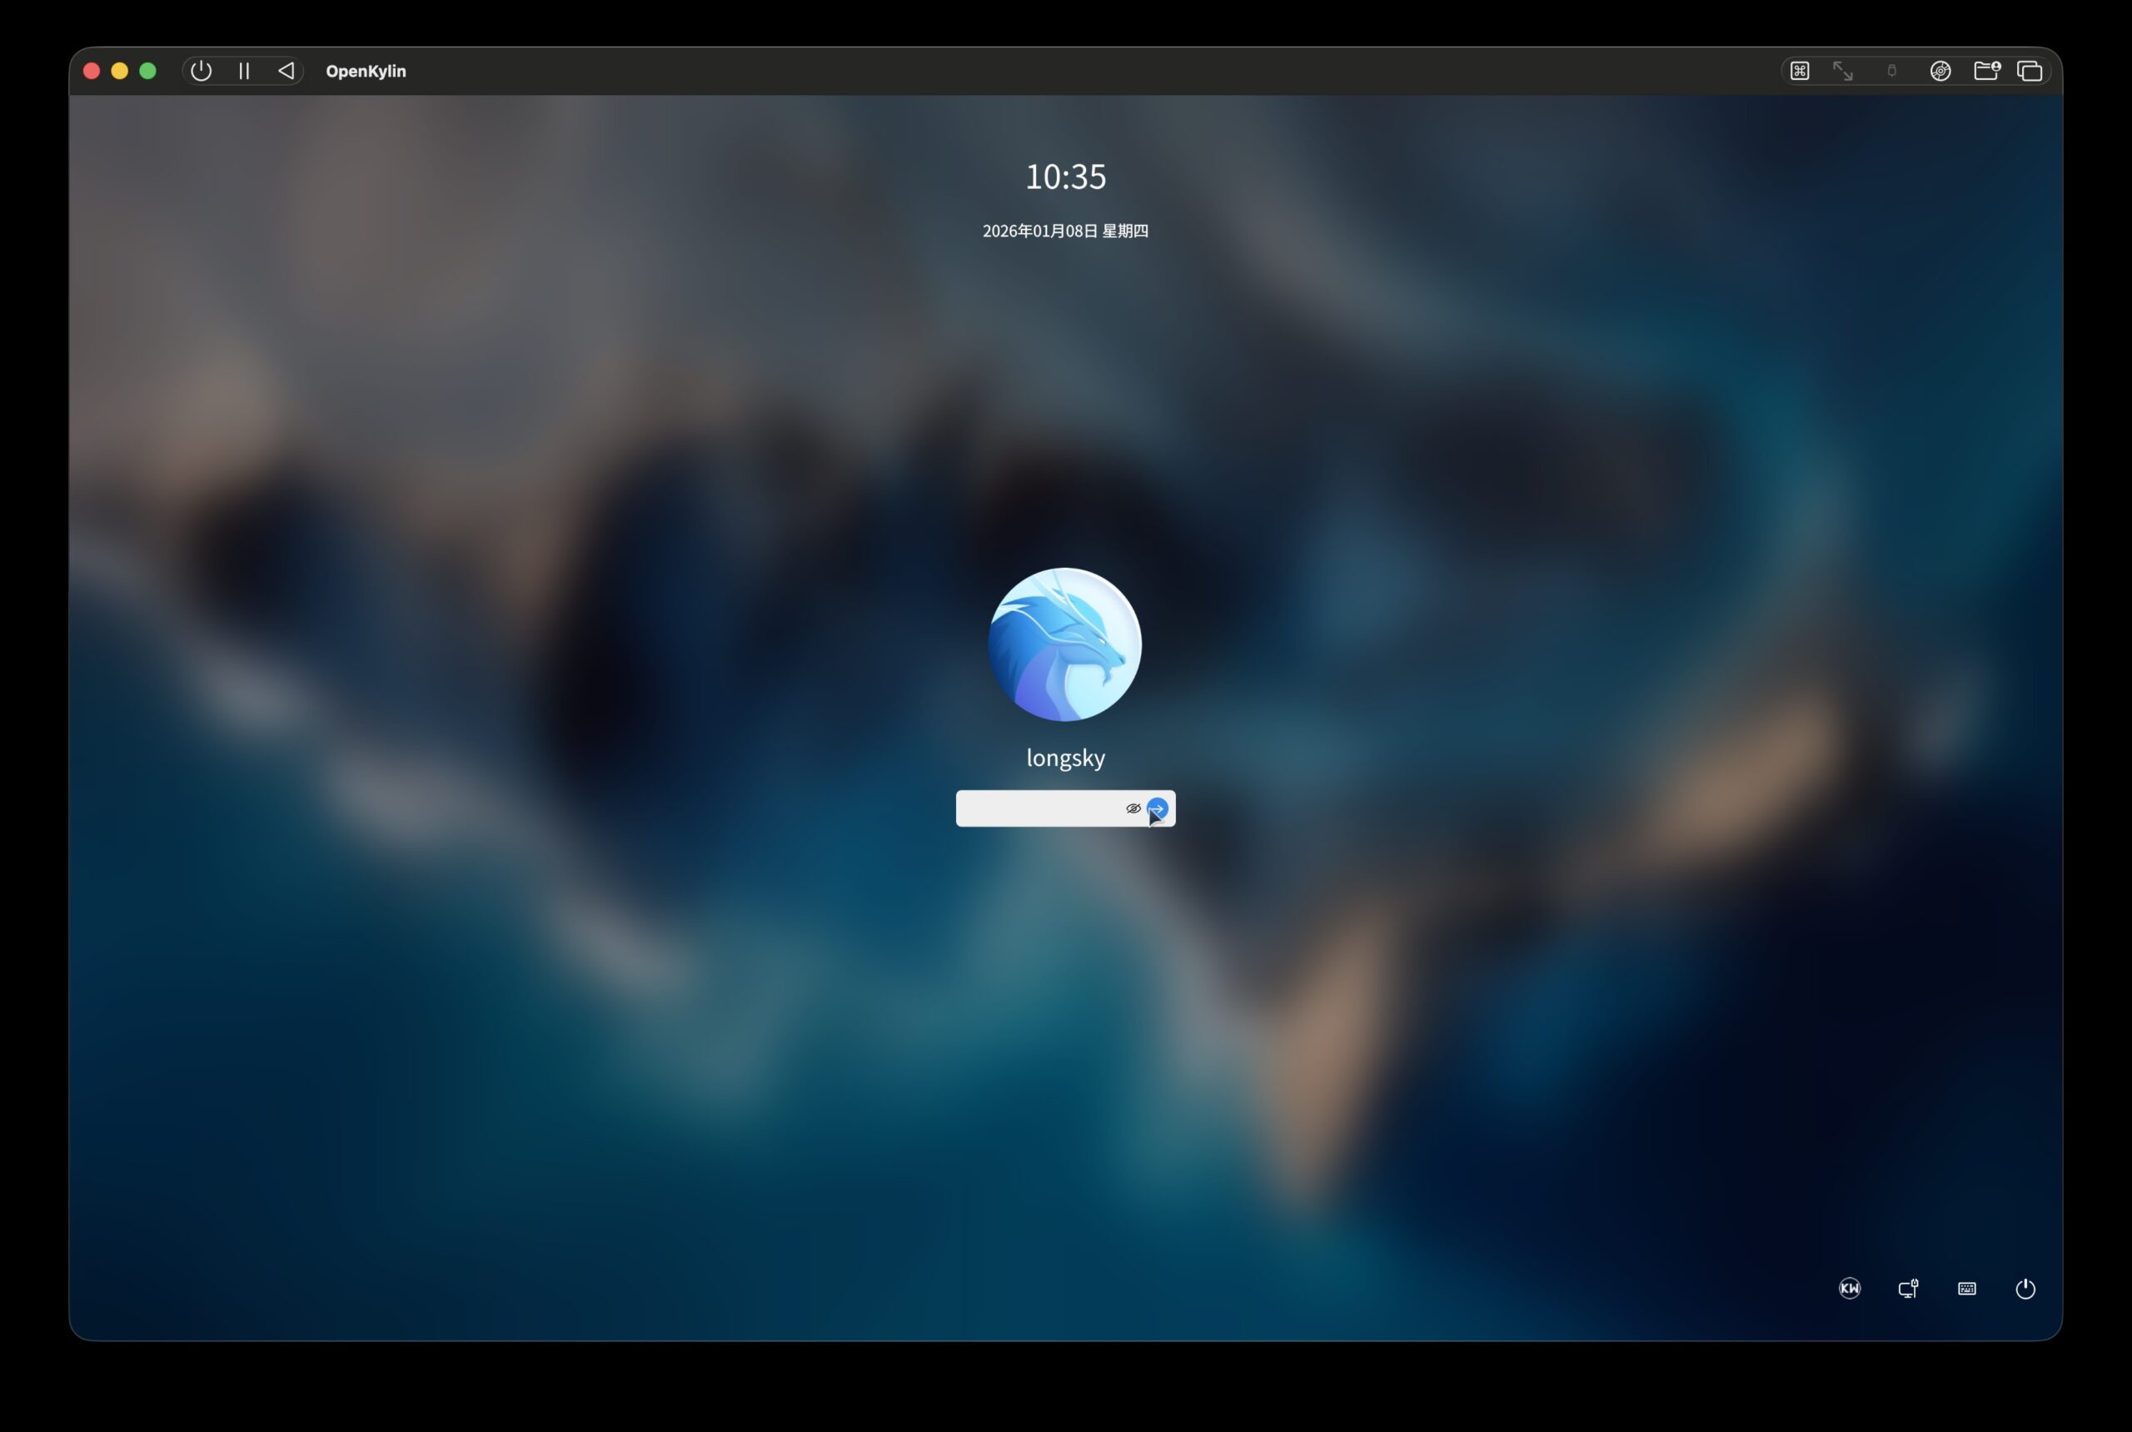The height and width of the screenshot is (1432, 2132).
Task: Pause the OpenKylin virtual machine
Action: [x=244, y=72]
